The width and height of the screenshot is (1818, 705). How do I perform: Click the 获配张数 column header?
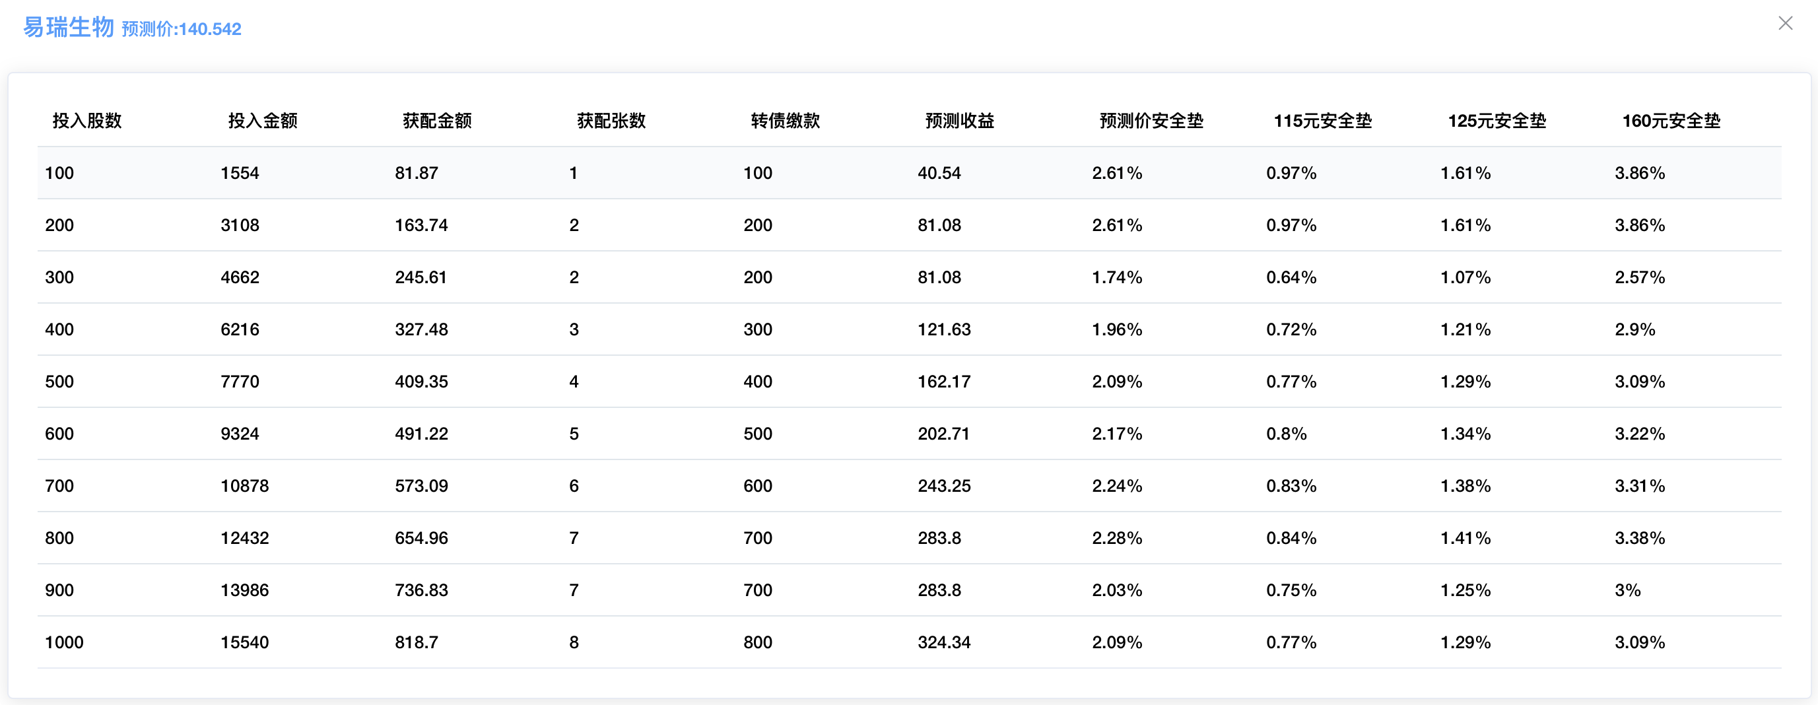coord(611,121)
